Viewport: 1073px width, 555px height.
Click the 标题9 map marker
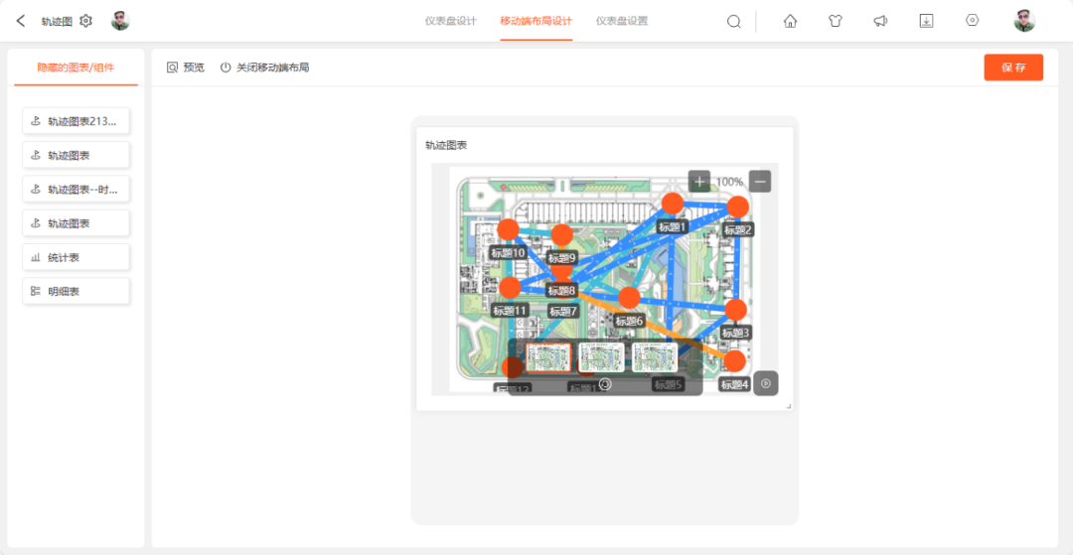(561, 234)
